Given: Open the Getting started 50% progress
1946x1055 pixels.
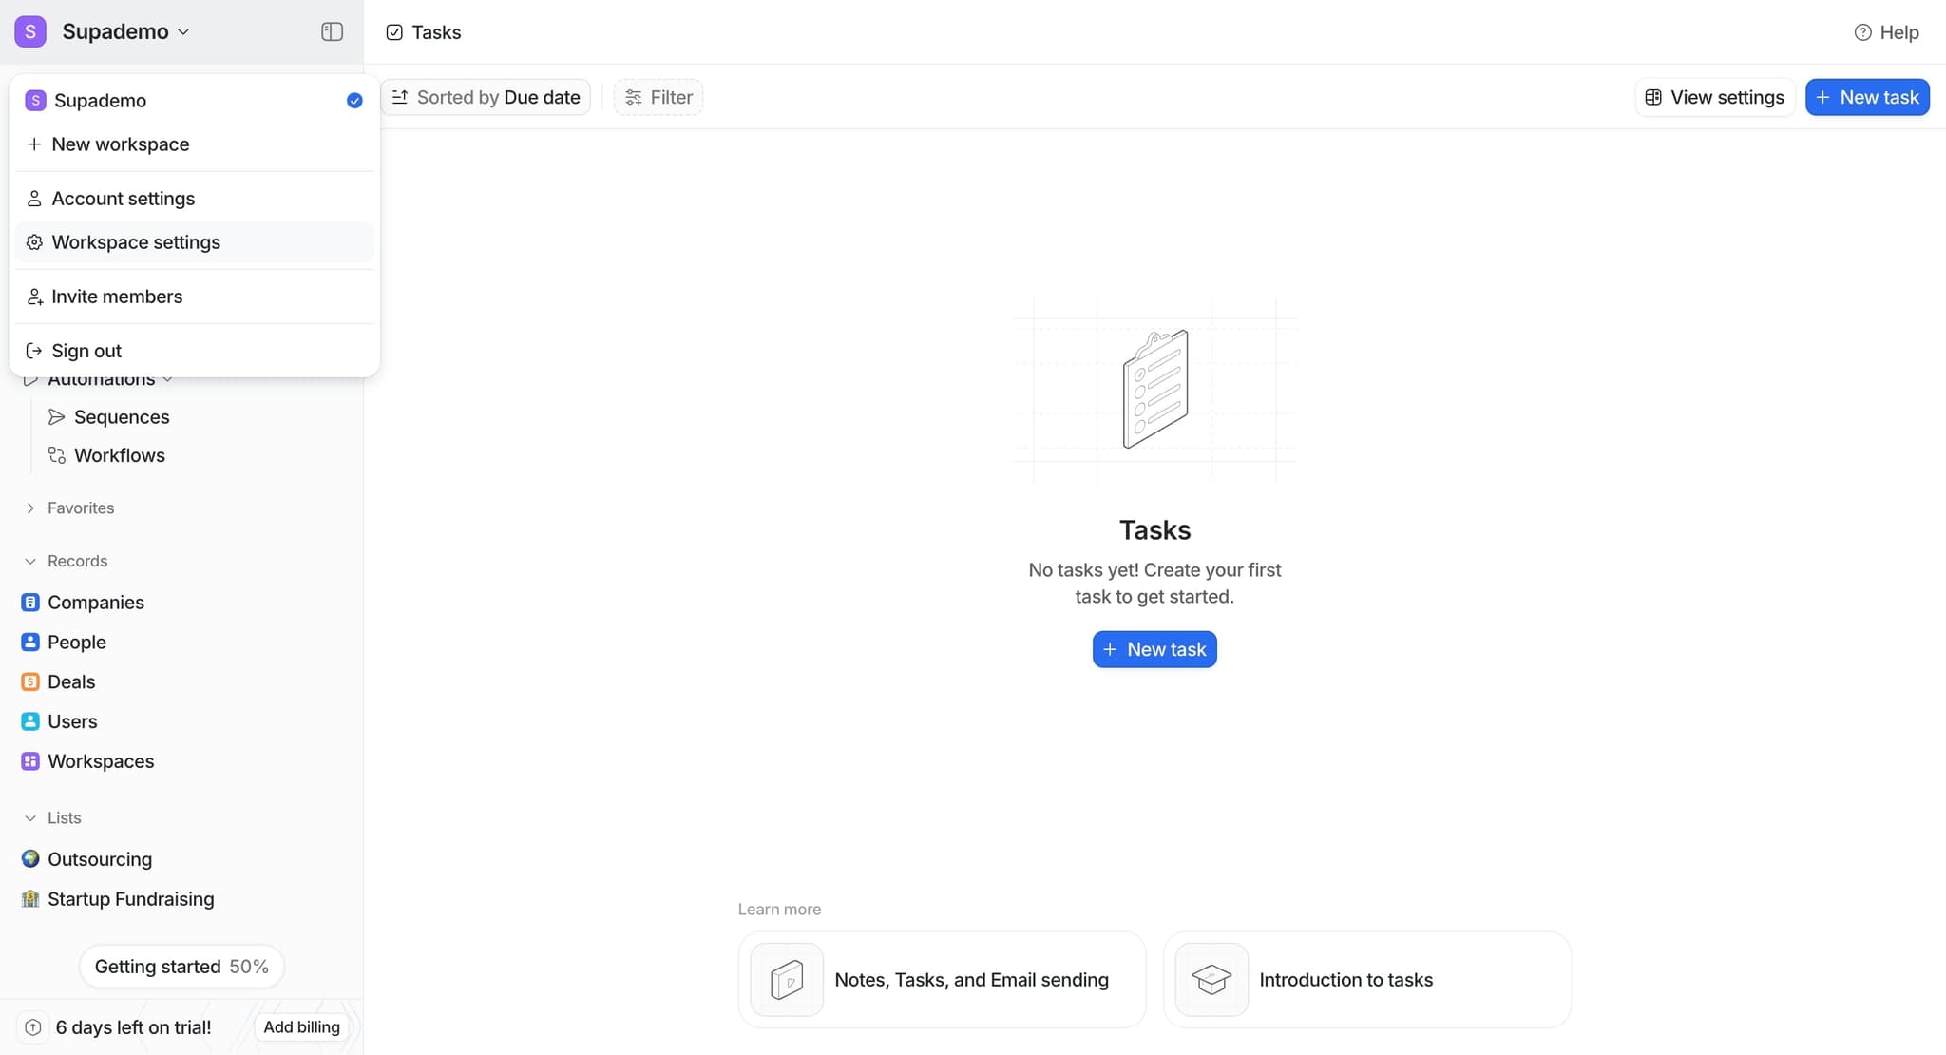Looking at the screenshot, I should [x=181, y=966].
